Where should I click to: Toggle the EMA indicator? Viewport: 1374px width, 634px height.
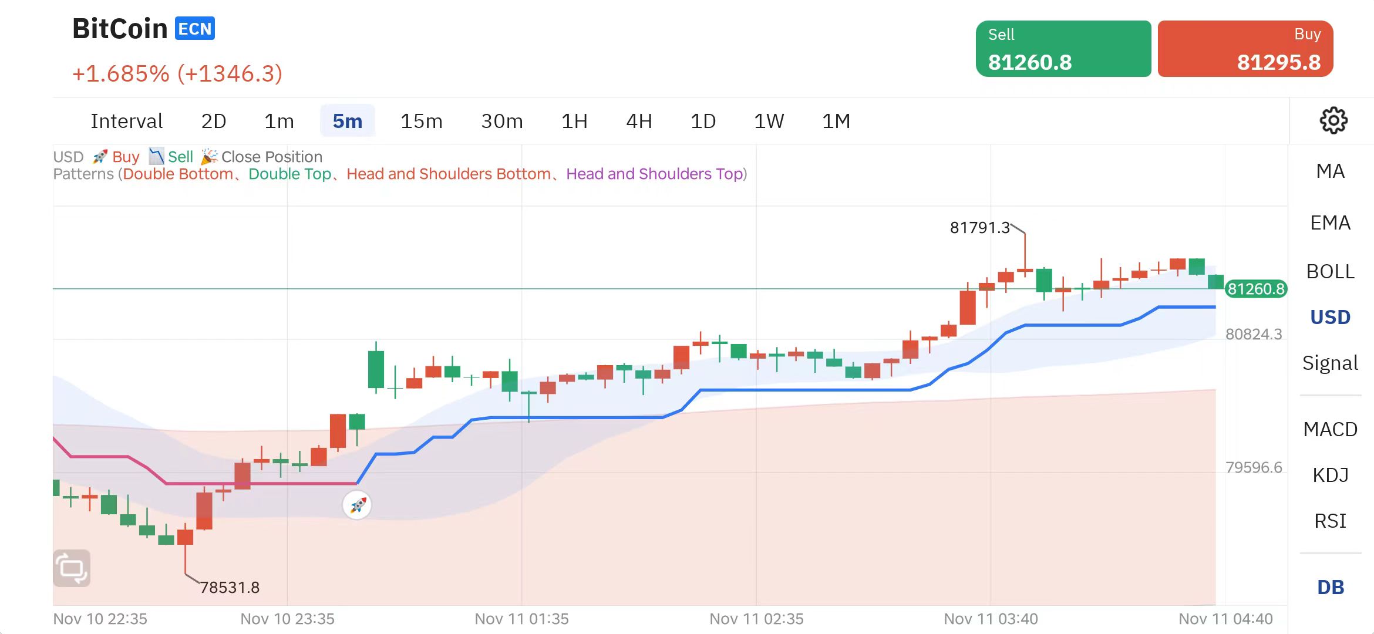(1330, 223)
